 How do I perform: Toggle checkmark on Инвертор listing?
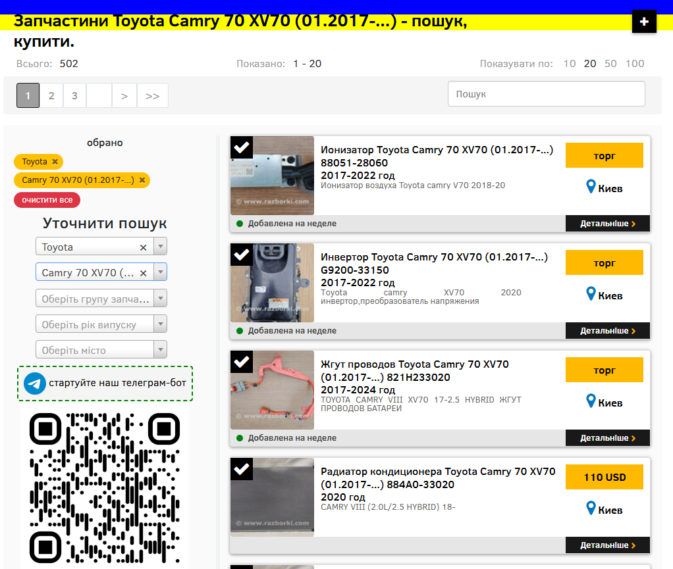[x=242, y=255]
